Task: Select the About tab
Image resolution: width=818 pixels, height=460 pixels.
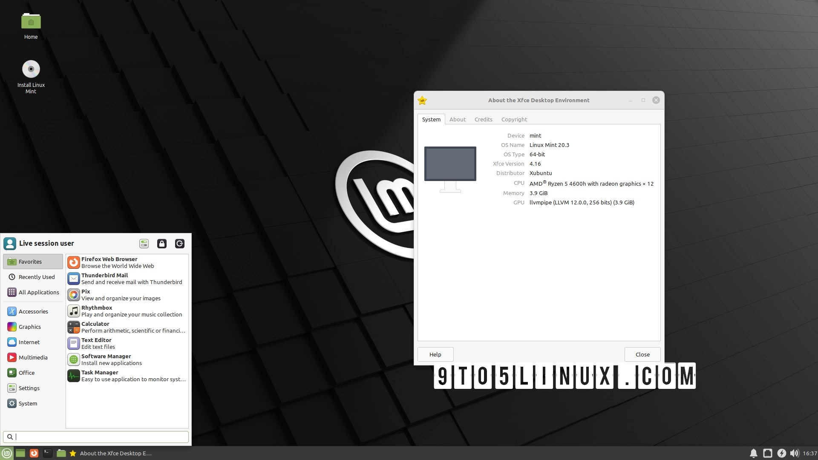Action: (457, 119)
